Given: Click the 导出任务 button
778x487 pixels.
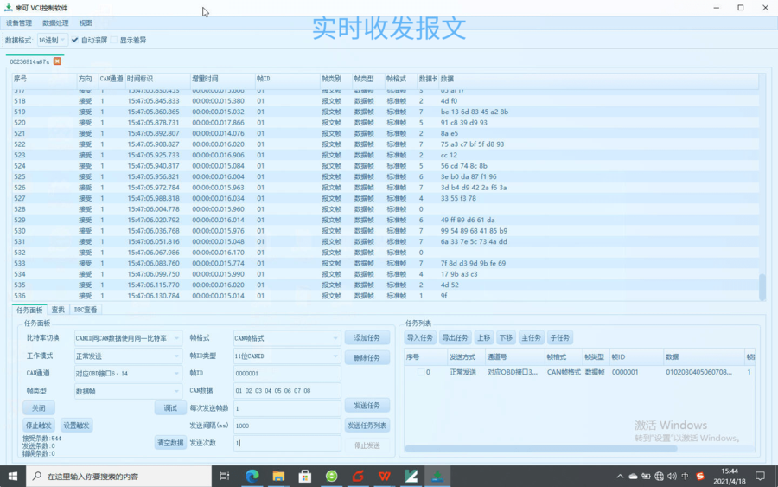Looking at the screenshot, I should [455, 337].
